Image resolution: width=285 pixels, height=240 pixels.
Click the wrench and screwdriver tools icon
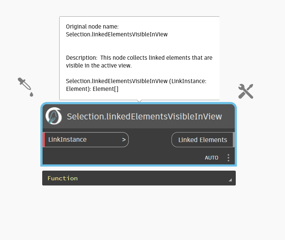[x=246, y=91]
